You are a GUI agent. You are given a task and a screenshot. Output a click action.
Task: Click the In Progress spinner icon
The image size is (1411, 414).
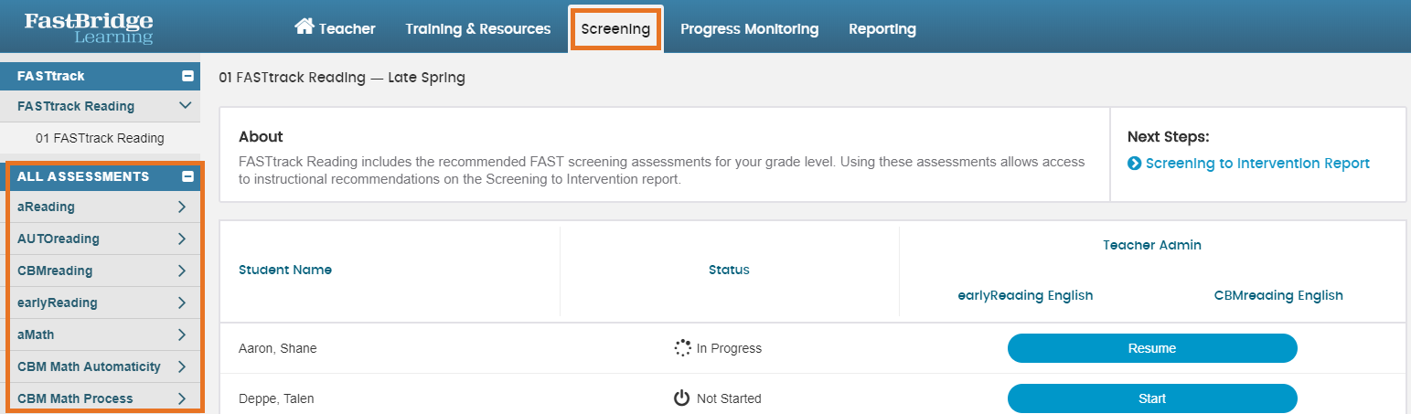[x=682, y=348]
